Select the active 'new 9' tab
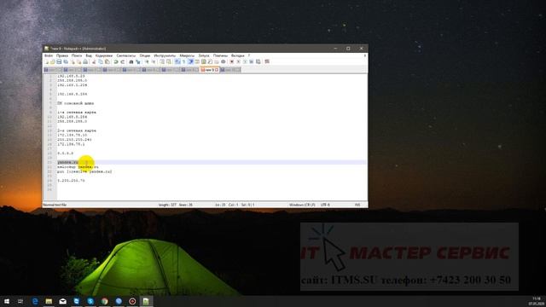The width and height of the screenshot is (546, 307). [x=210, y=70]
